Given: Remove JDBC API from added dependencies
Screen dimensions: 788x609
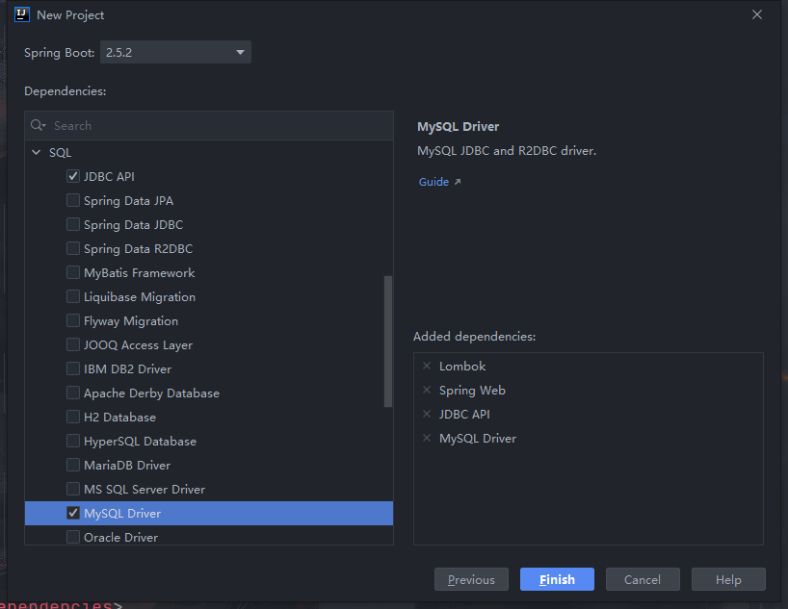Looking at the screenshot, I should point(427,415).
